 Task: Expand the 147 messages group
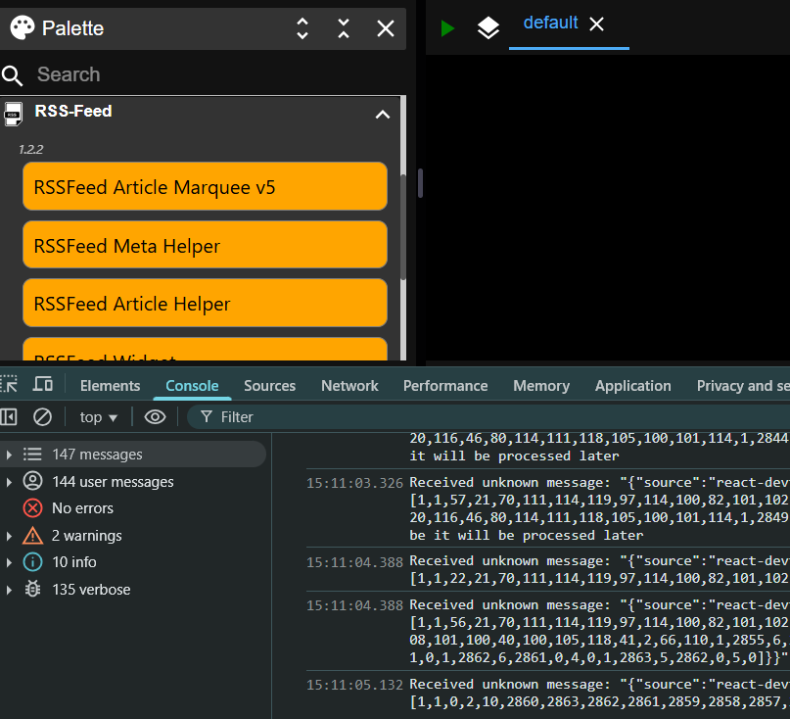[9, 455]
